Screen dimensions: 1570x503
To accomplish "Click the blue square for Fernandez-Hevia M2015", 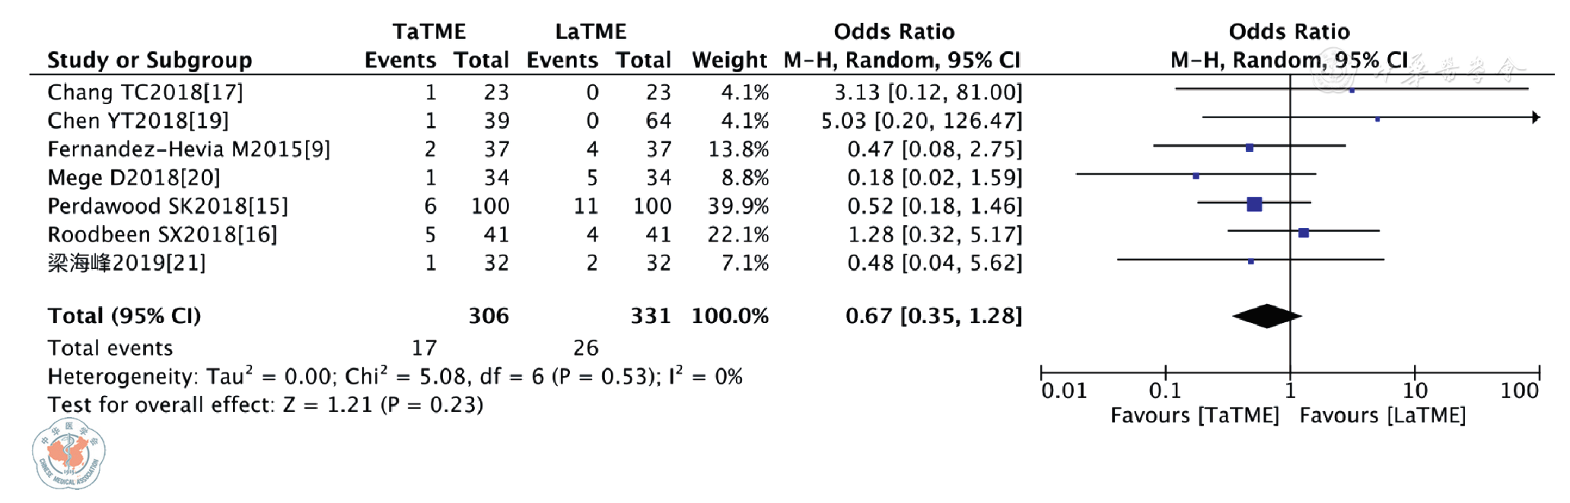I will 1250,147.
